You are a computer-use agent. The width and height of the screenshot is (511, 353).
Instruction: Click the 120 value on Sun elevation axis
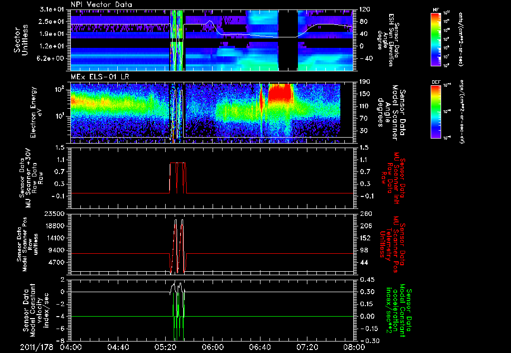click(365, 9)
